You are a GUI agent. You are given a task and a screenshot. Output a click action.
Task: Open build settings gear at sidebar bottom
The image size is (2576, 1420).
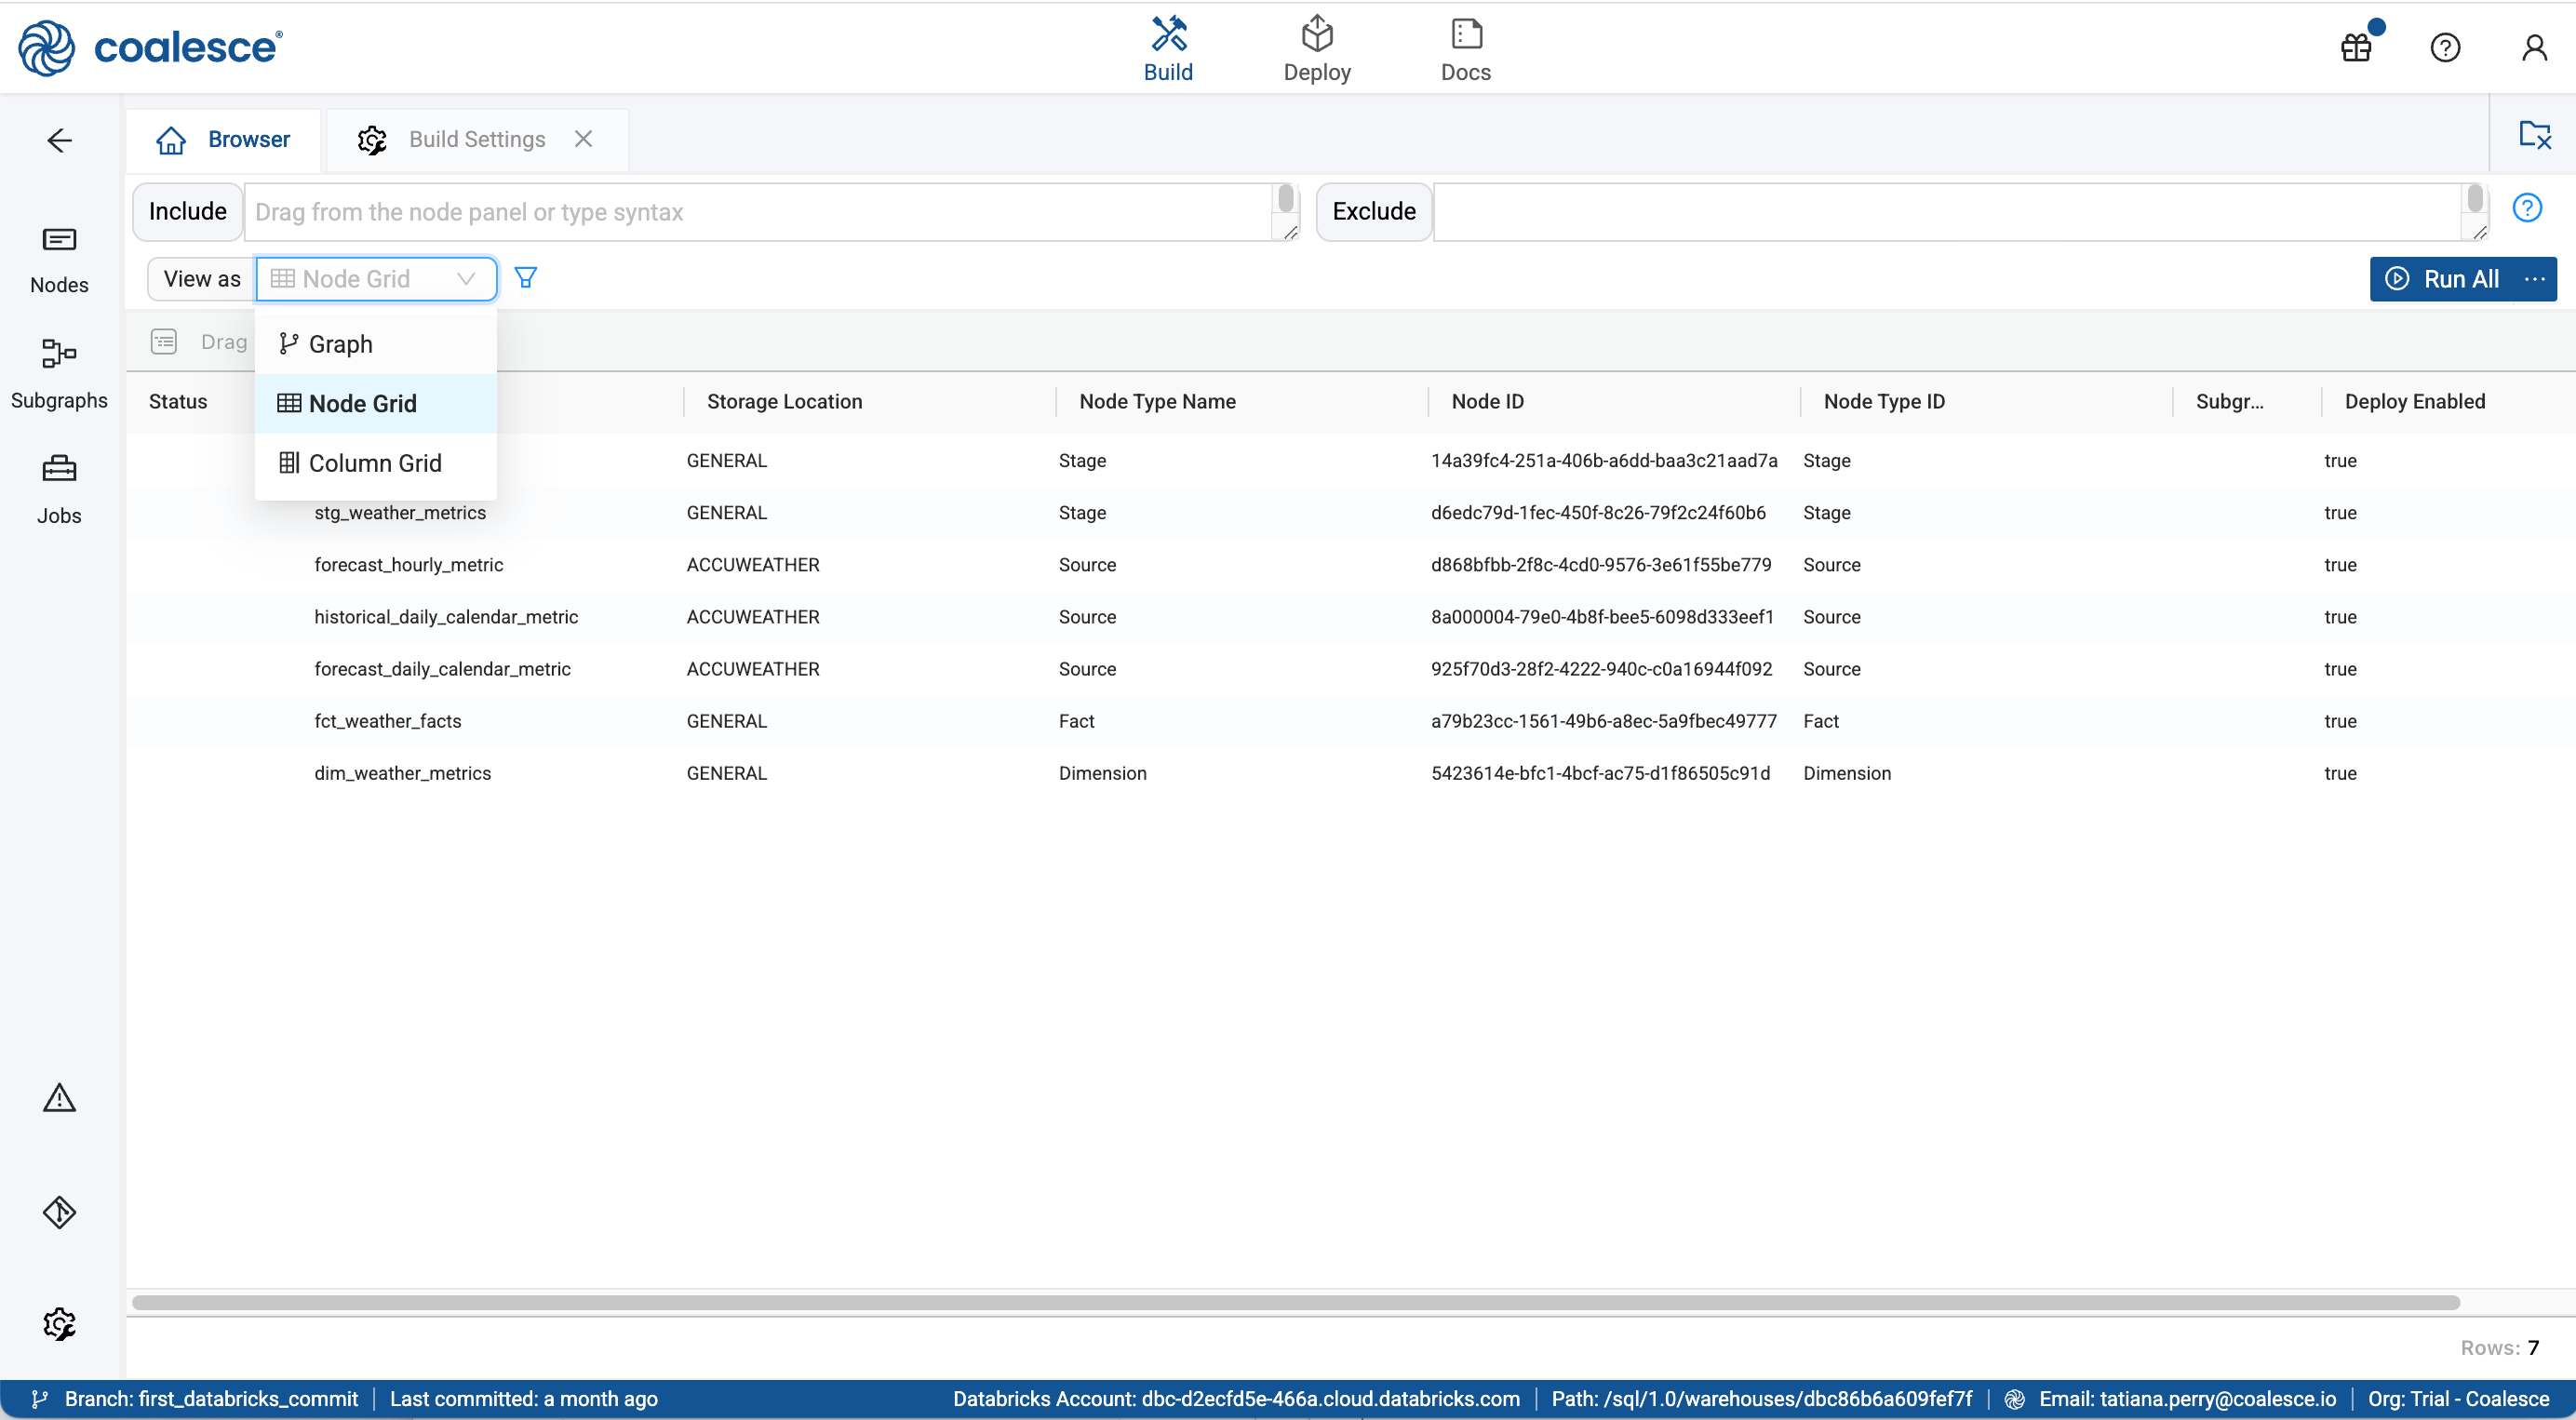pos(59,1324)
